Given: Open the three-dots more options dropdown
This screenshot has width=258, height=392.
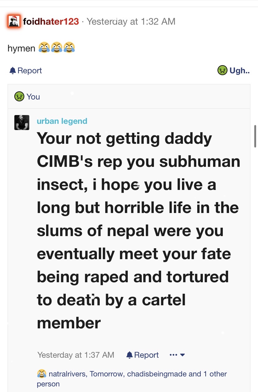Looking at the screenshot, I should click(x=177, y=355).
